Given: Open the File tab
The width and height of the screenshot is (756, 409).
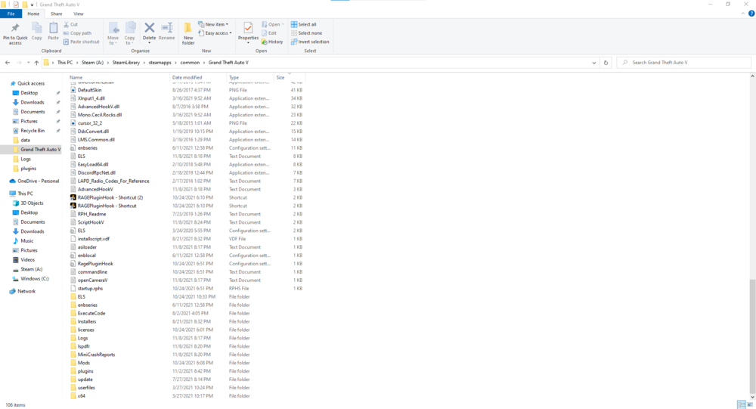Looking at the screenshot, I should click(x=11, y=14).
